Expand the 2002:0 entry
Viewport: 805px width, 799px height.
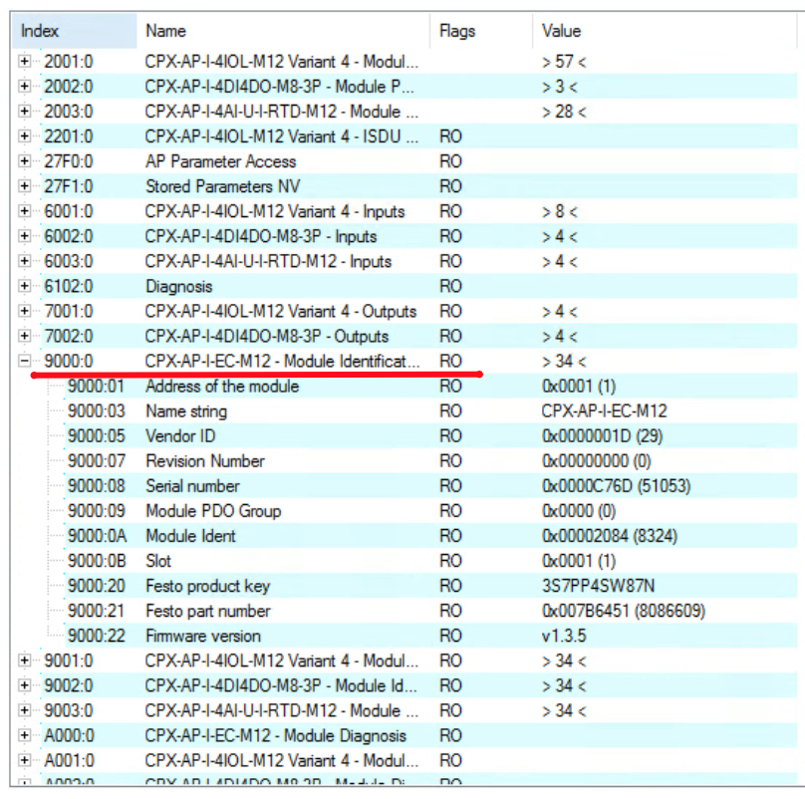[x=24, y=87]
